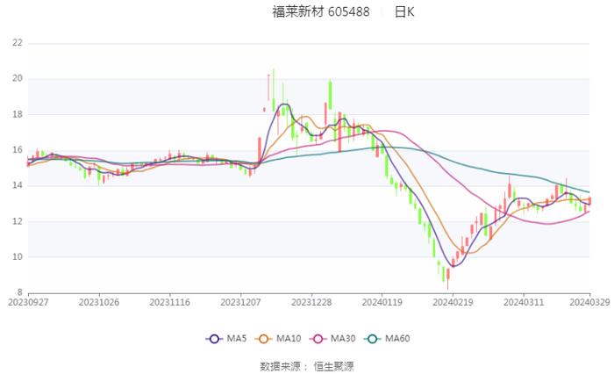Click the 数据来源 恒生聚源 source text
This screenshot has width=614, height=374.
(307, 366)
